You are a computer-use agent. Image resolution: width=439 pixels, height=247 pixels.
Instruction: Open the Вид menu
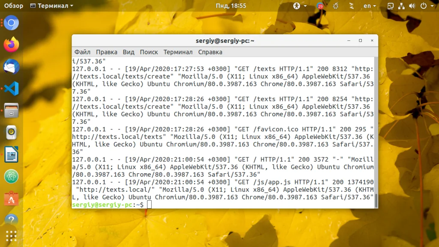129,52
